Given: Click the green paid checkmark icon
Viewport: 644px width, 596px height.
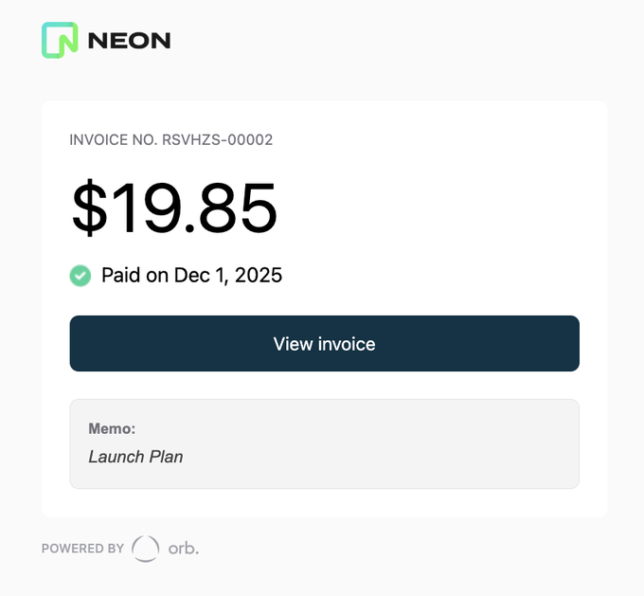Looking at the screenshot, I should tap(80, 276).
